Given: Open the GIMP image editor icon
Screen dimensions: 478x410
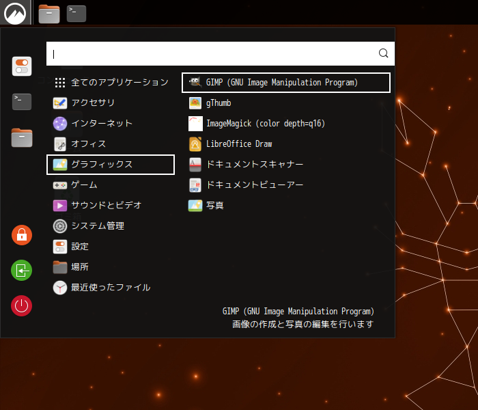Looking at the screenshot, I should [195, 83].
